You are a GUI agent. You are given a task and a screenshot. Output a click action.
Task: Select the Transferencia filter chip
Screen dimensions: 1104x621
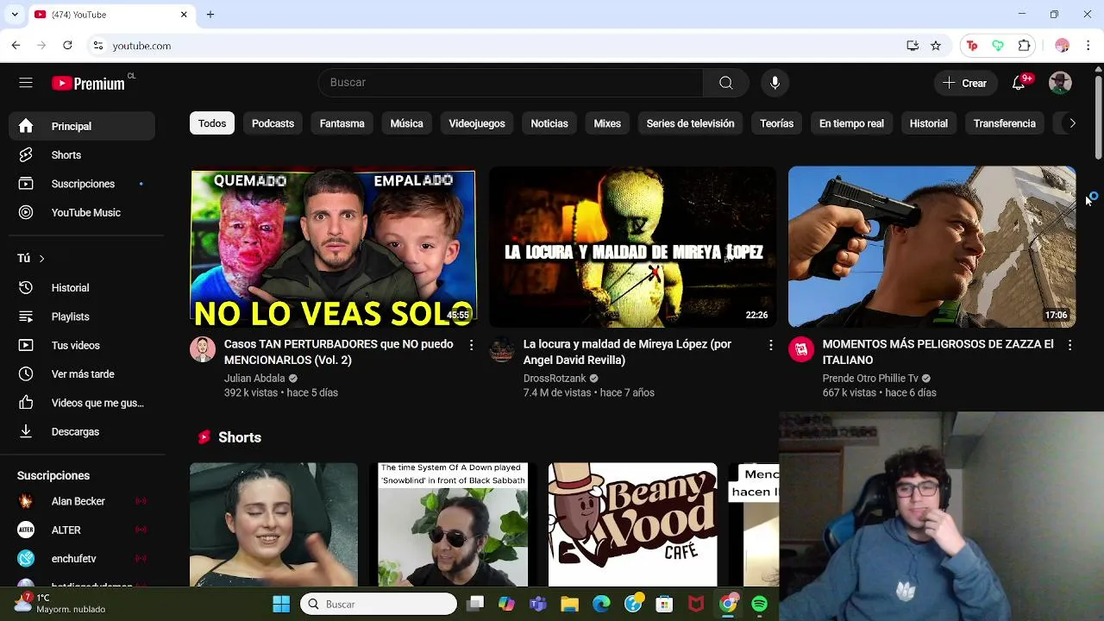[1004, 123]
